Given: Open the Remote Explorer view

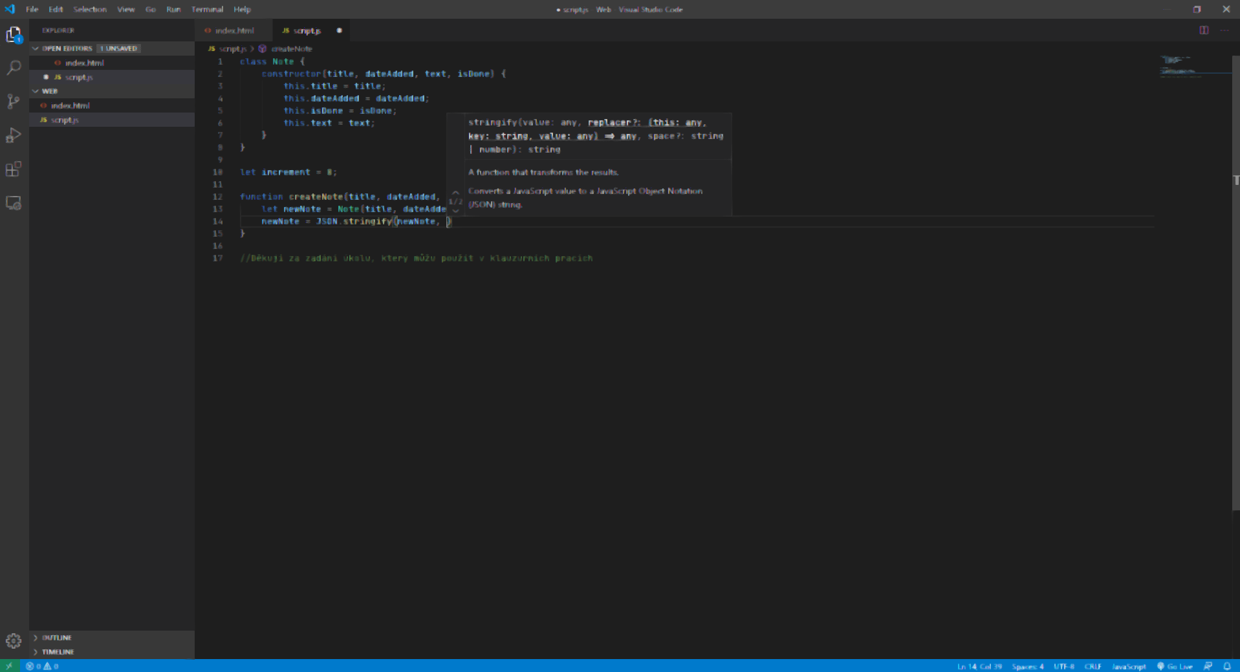Looking at the screenshot, I should [14, 203].
